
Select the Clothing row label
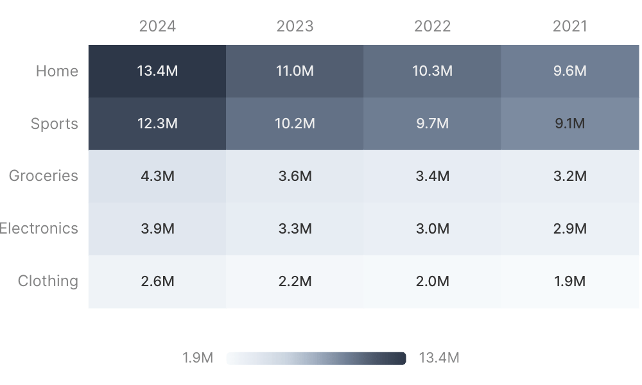(x=48, y=281)
